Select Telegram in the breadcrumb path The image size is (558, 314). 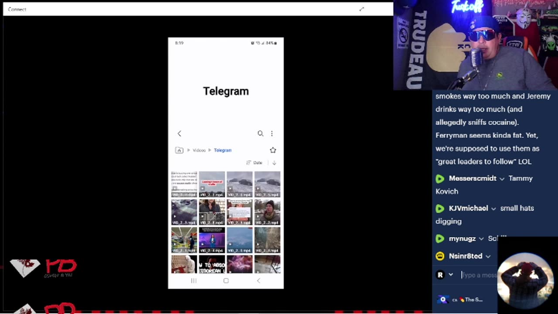pyautogui.click(x=222, y=150)
